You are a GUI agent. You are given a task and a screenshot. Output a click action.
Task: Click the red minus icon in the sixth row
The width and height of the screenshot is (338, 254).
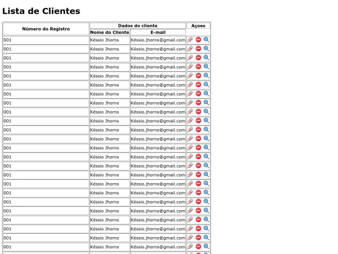(198, 85)
